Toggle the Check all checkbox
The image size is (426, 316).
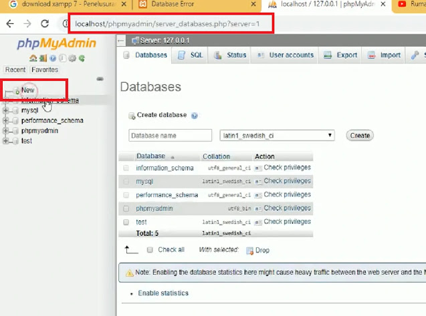pyautogui.click(x=150, y=250)
